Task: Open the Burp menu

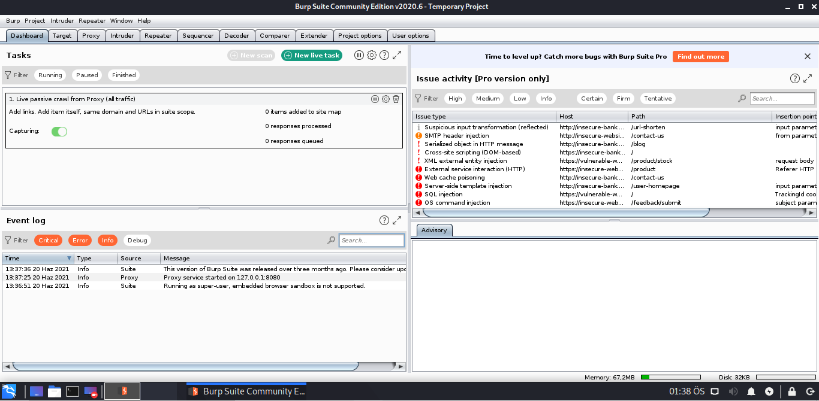Action: (x=13, y=20)
